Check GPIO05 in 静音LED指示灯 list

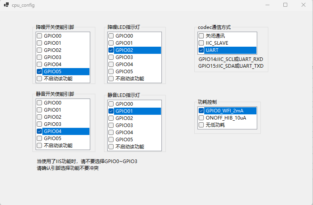tap(111, 140)
